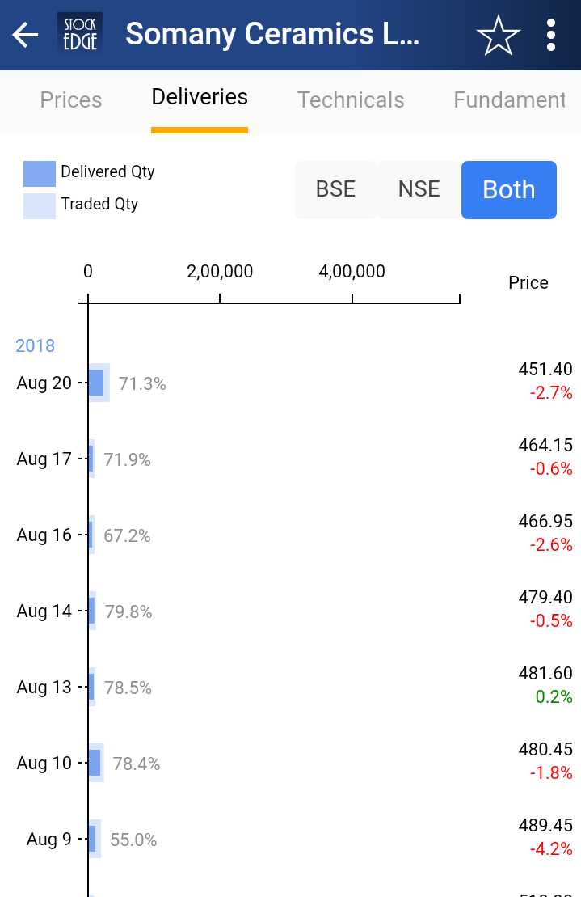Click the 71.3% delivery percentage label
The image size is (581, 897).
coord(142,383)
